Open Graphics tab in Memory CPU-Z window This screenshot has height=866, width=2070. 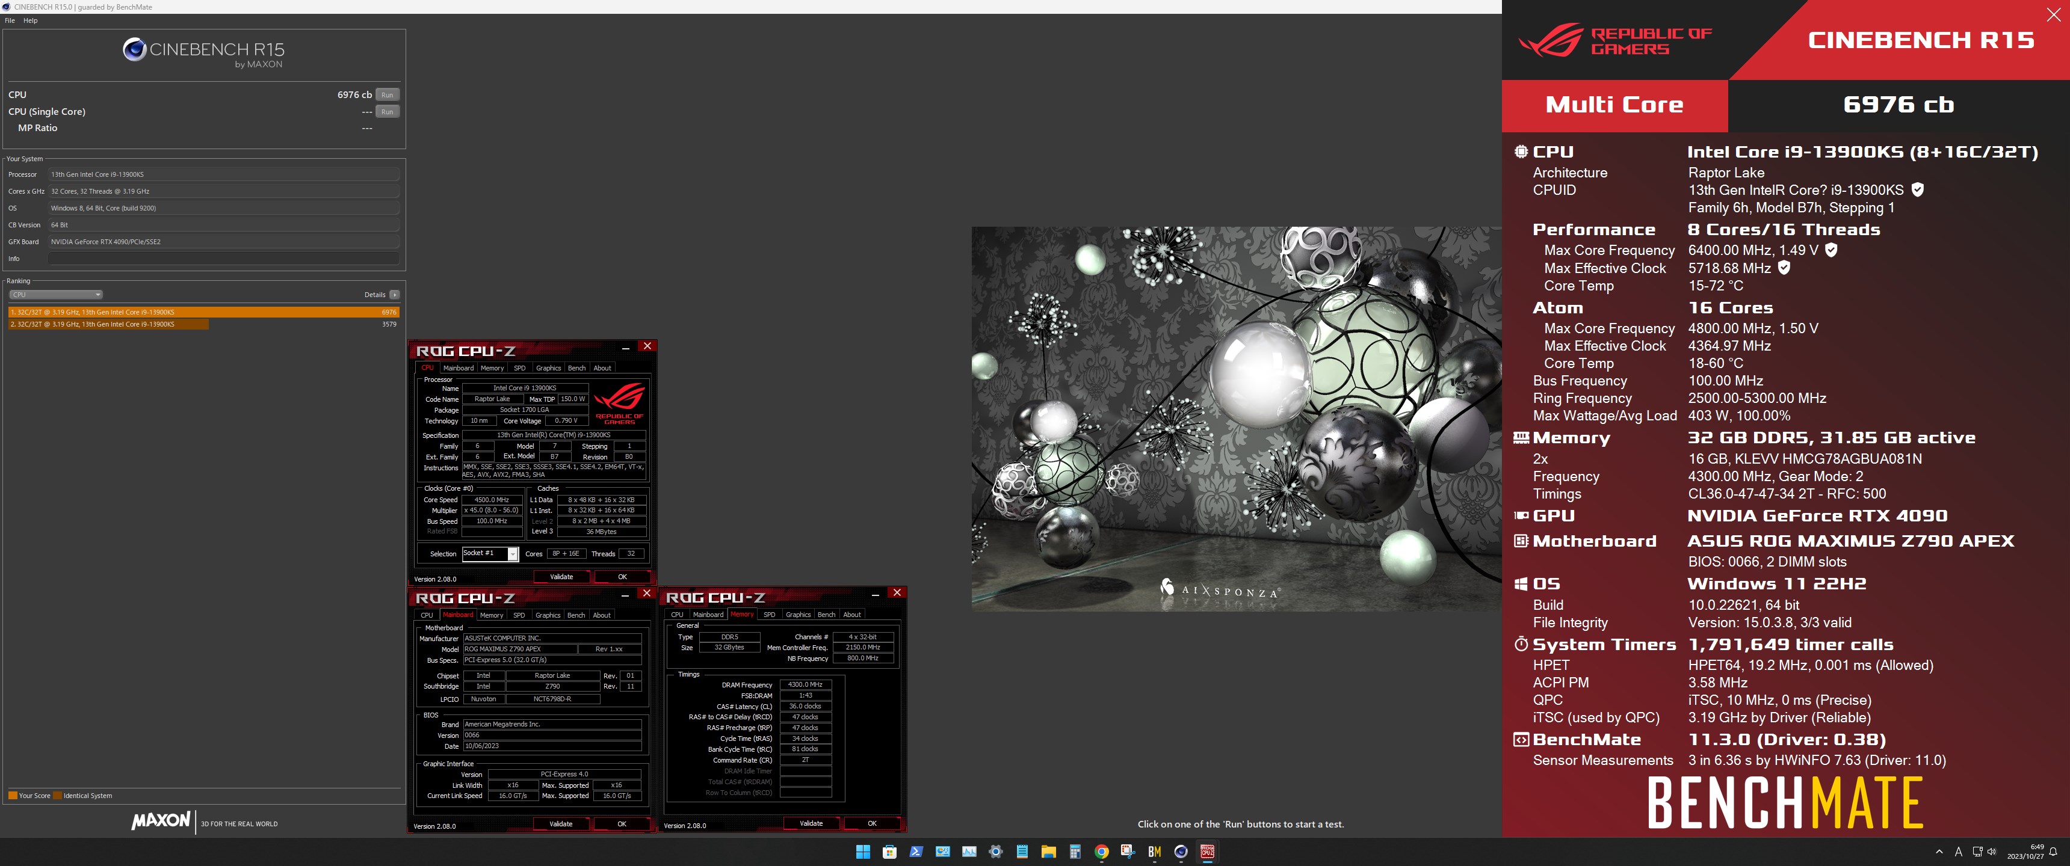click(798, 615)
